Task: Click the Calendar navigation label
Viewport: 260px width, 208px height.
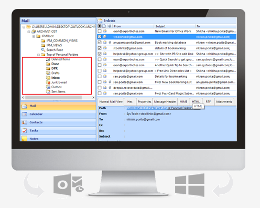Action: click(x=36, y=114)
